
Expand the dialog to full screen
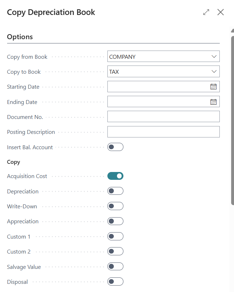pos(206,12)
